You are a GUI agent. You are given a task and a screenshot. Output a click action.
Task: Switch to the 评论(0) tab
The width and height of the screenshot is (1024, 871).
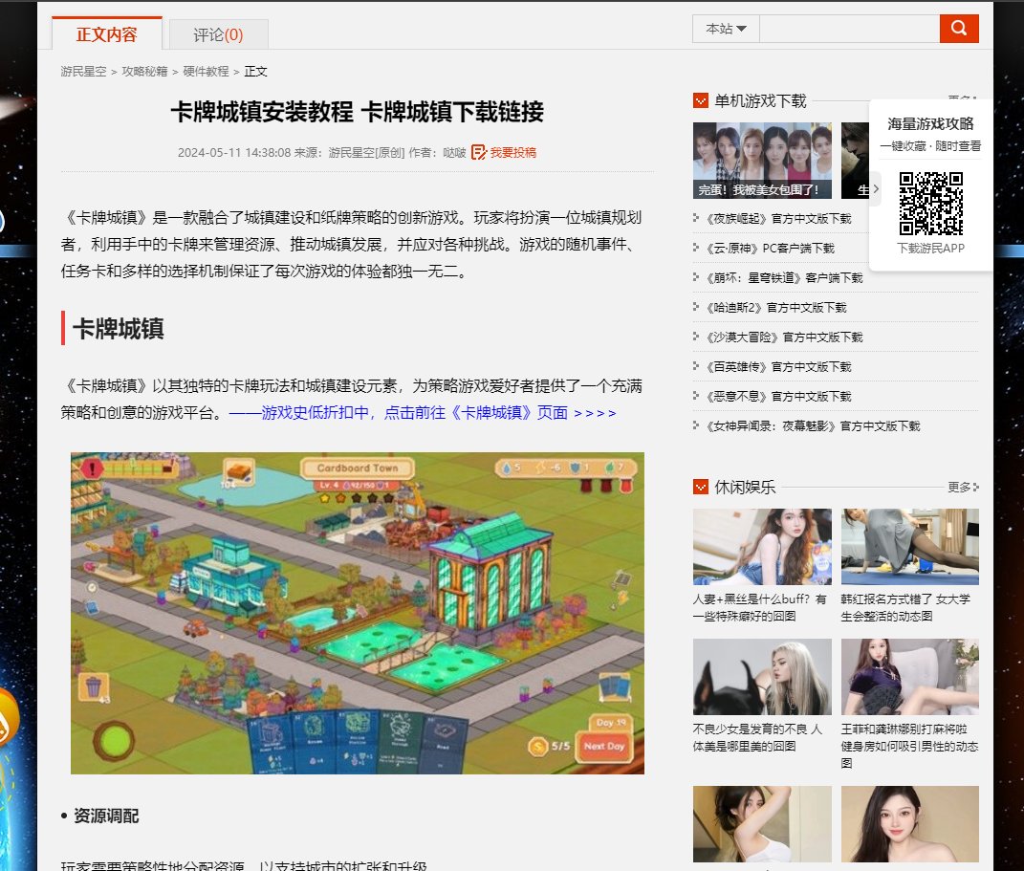pyautogui.click(x=218, y=34)
